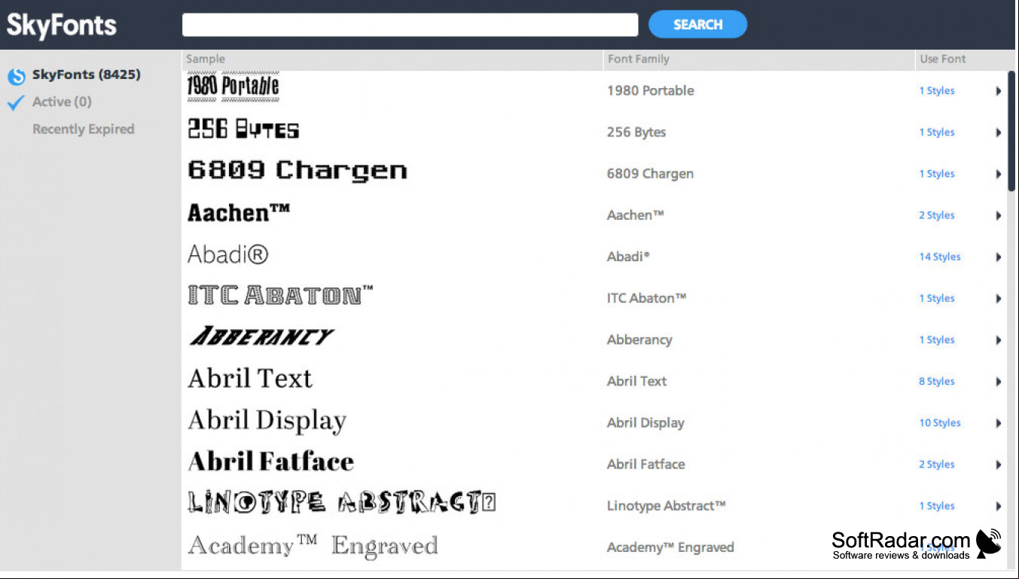This screenshot has width=1019, height=579.
Task: Open 8 Styles link for Abril Text
Action: point(936,381)
